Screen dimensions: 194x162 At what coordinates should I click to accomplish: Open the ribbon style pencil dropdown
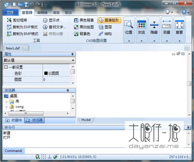click(x=169, y=12)
